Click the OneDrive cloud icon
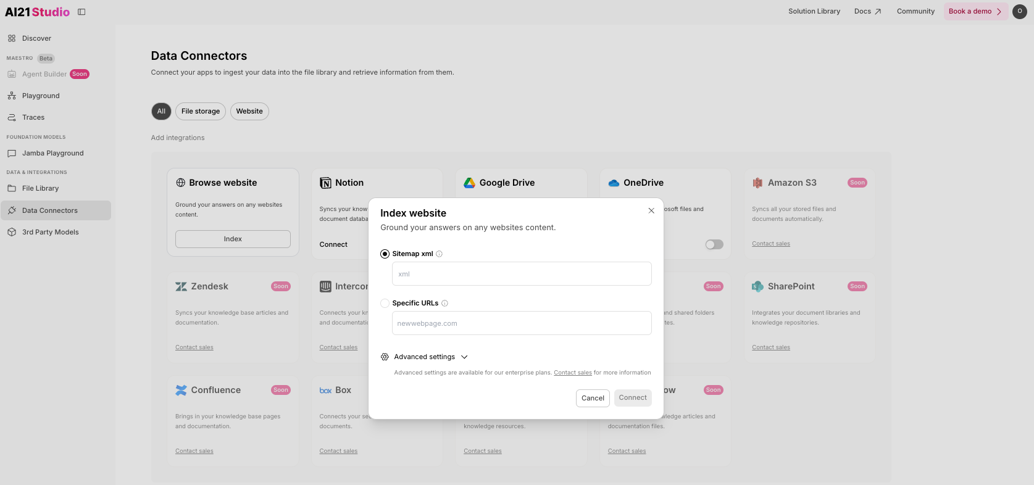The image size is (1034, 485). click(x=614, y=183)
